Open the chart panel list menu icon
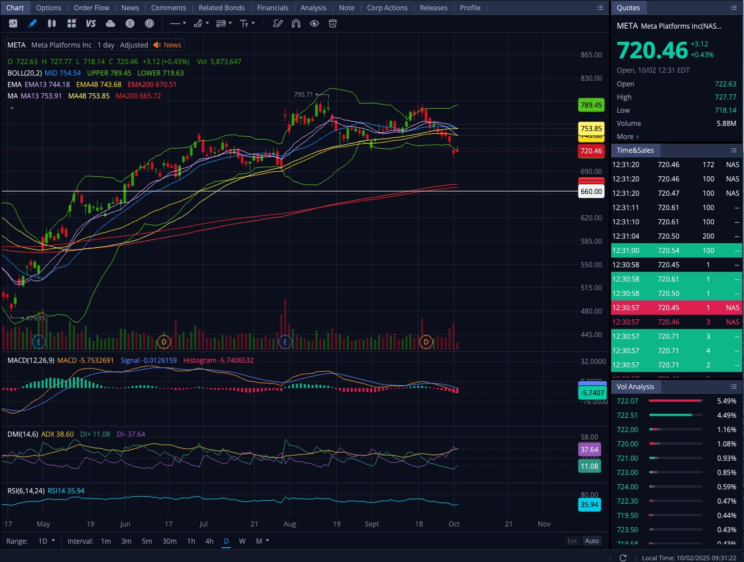The height and width of the screenshot is (562, 744). 600,8
